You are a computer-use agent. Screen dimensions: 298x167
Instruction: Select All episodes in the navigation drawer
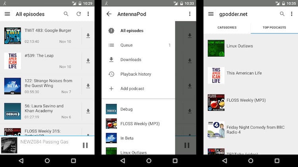tap(138, 31)
